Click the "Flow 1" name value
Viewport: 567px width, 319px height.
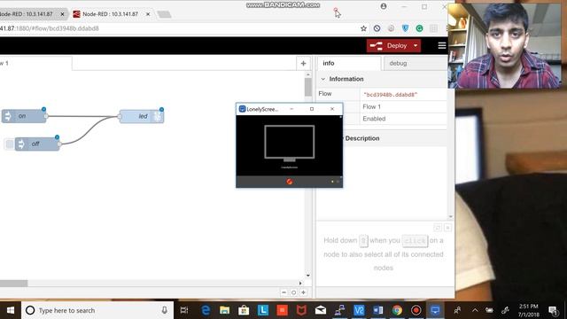point(371,106)
